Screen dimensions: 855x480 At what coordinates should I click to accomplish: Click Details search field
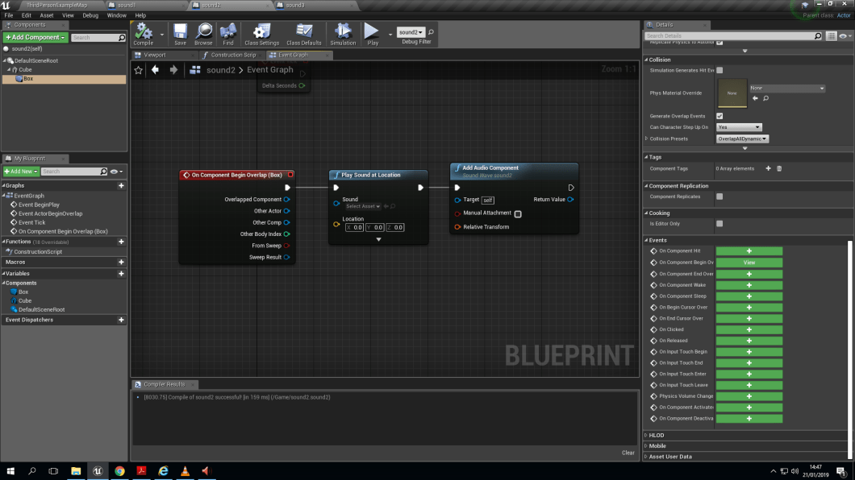[x=732, y=36]
